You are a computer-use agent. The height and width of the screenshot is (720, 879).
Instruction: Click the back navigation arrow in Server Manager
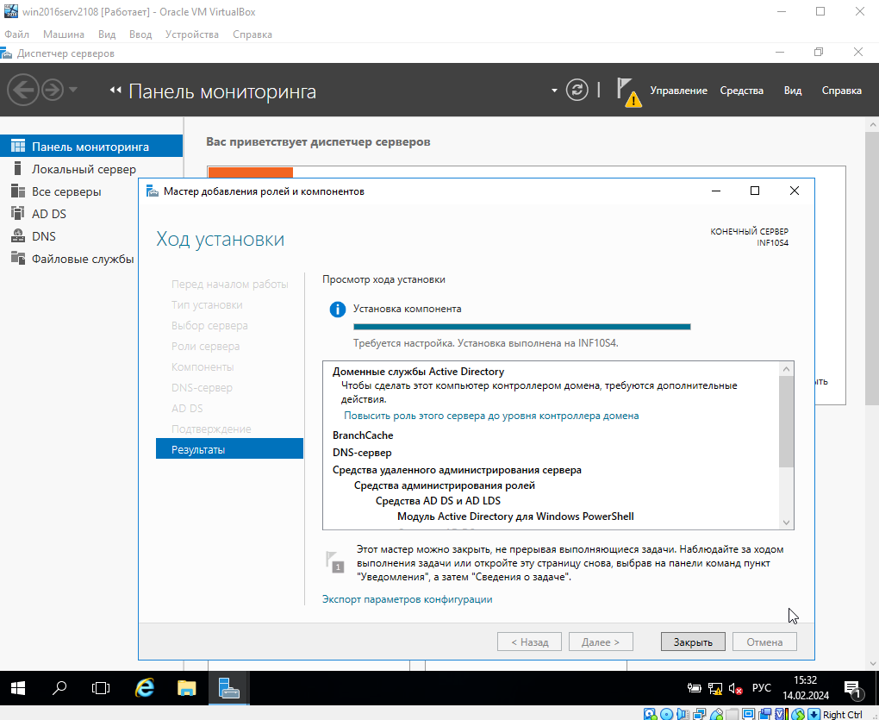pyautogui.click(x=23, y=90)
